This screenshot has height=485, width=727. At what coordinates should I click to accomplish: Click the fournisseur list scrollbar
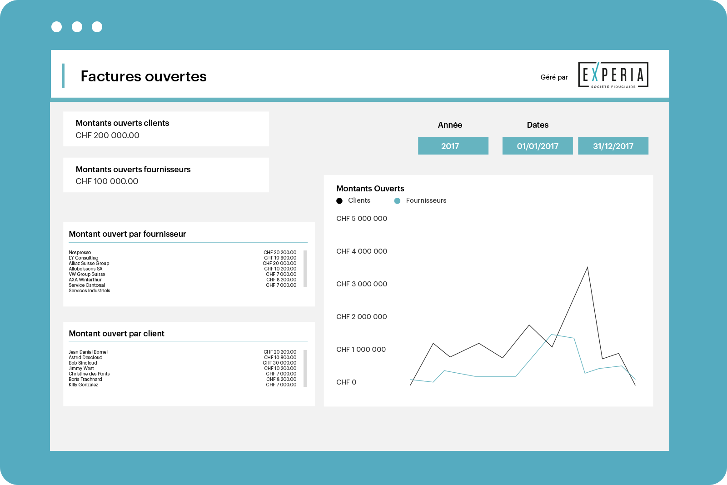click(305, 269)
